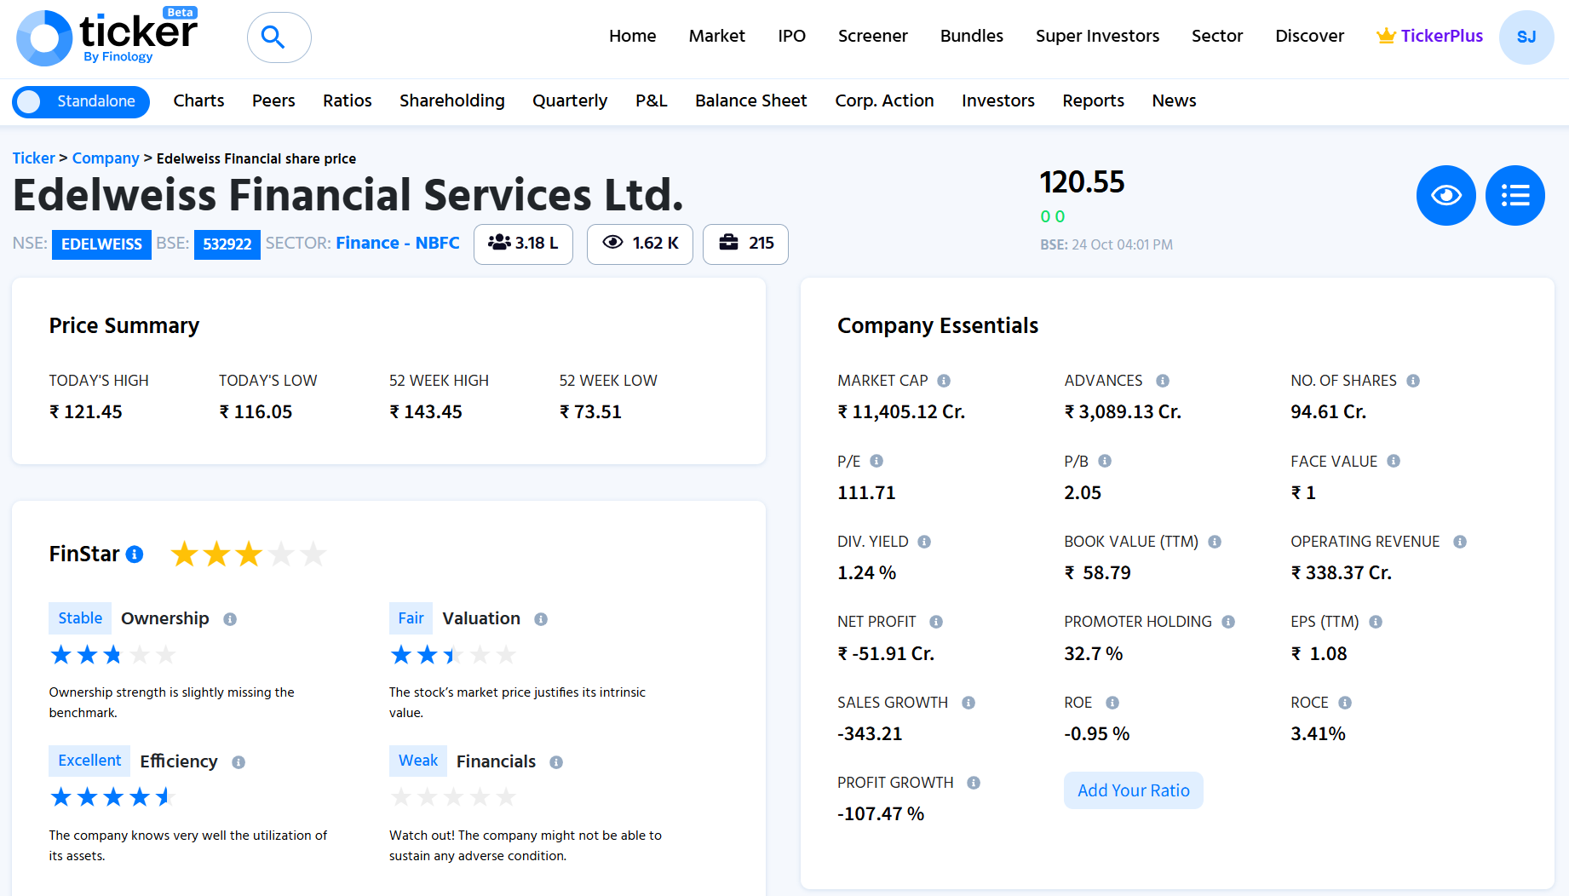Click the ticker by Finology logo

click(106, 37)
